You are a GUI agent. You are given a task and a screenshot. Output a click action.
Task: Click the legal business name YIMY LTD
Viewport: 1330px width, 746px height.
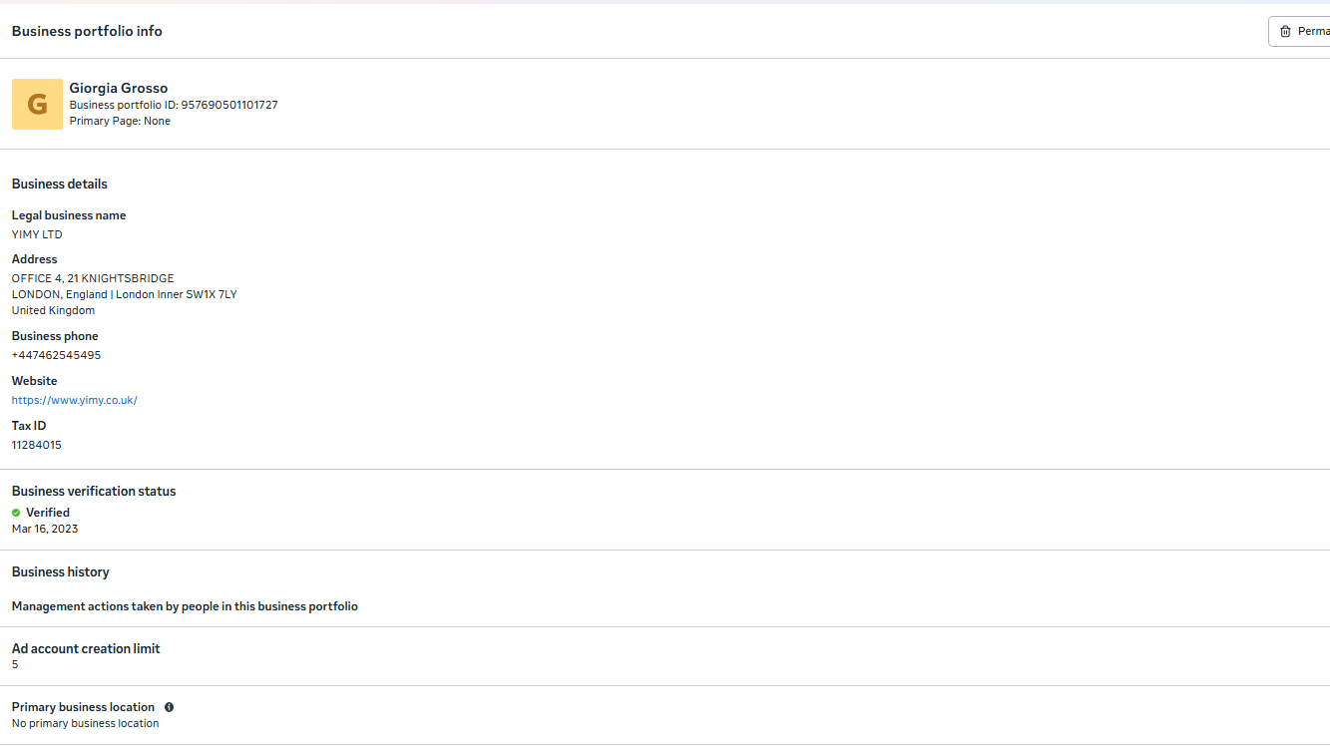[37, 234]
